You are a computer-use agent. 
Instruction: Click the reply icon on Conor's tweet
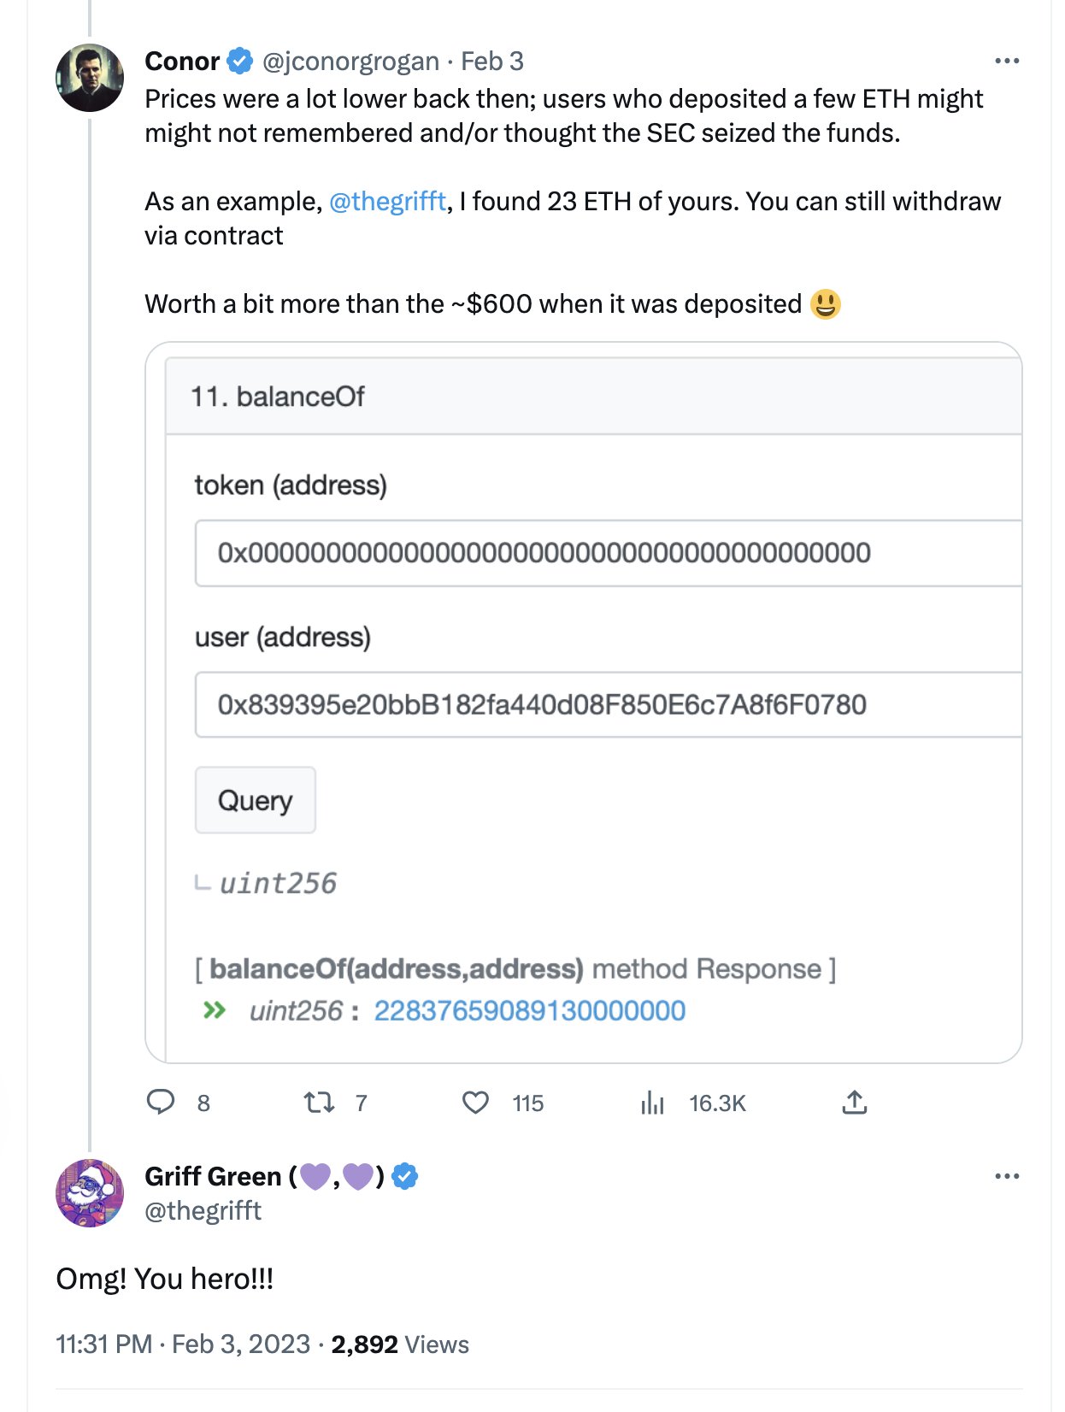pos(161,1103)
